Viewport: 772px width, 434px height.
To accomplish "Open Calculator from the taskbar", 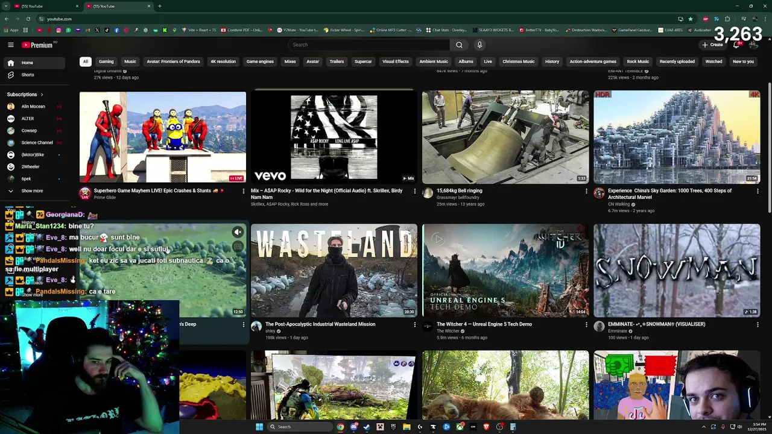I will click(513, 427).
